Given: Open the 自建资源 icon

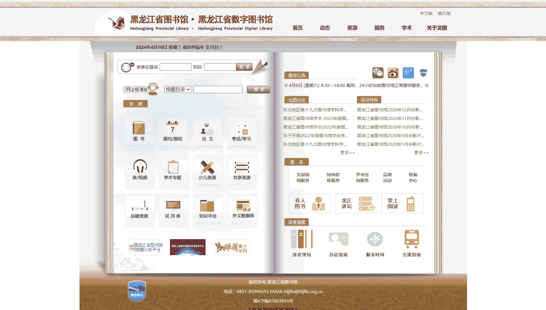Looking at the screenshot, I should coord(140,208).
